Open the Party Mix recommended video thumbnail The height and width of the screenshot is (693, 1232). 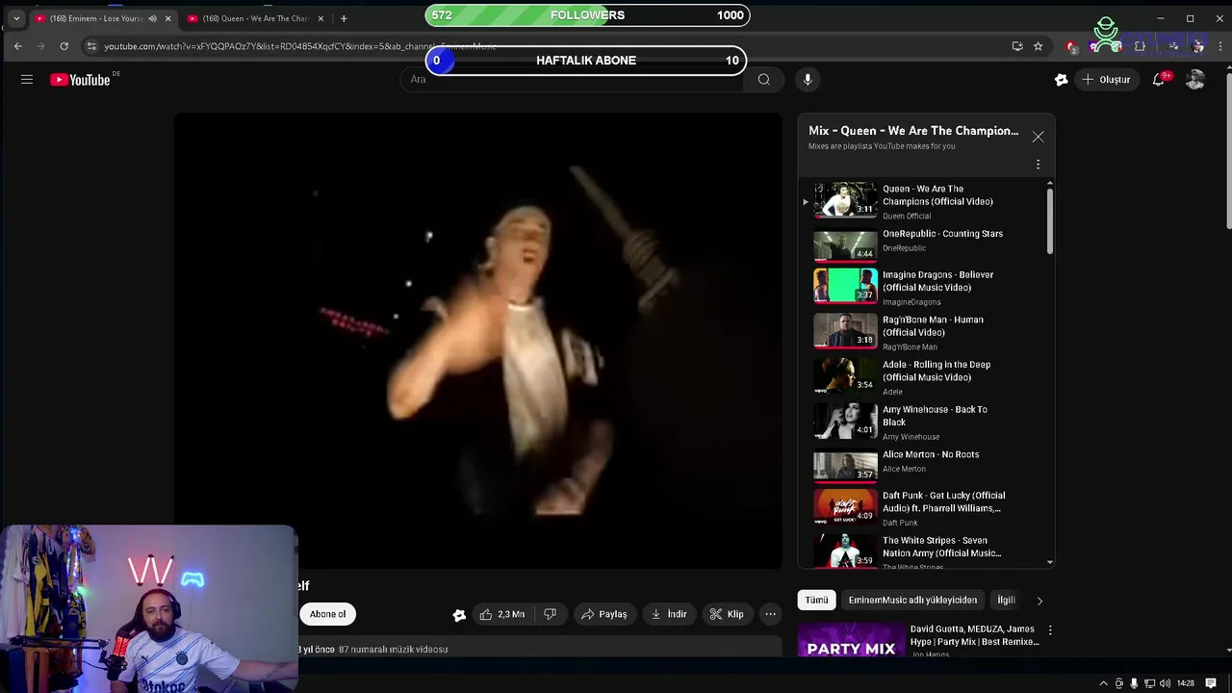click(x=851, y=640)
